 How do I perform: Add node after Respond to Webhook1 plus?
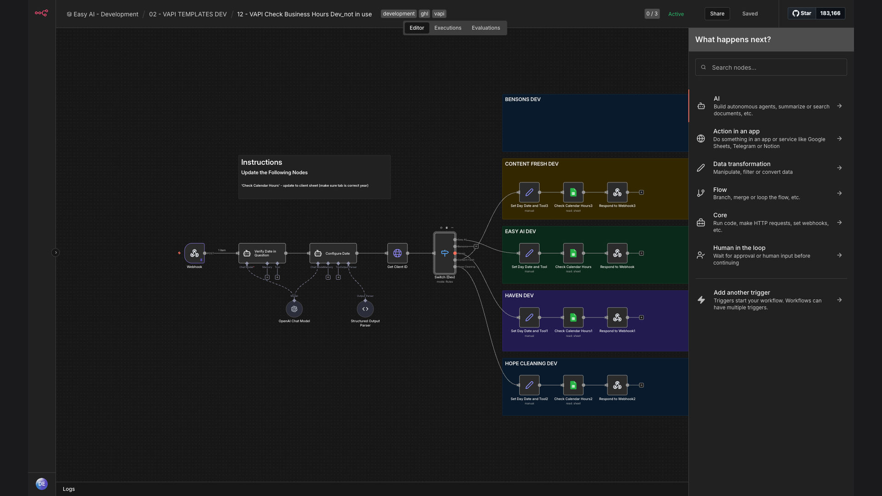tap(642, 317)
